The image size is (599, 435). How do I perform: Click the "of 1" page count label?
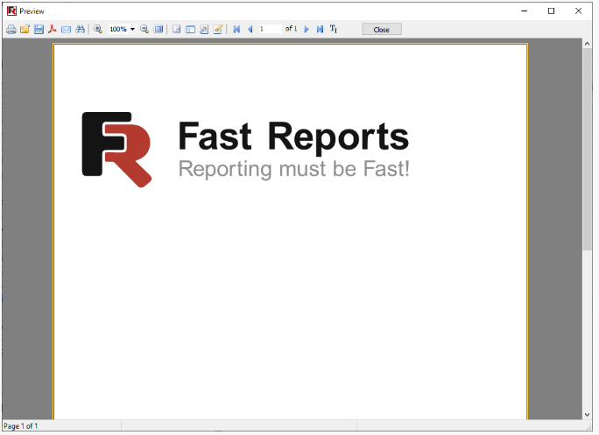tap(291, 29)
